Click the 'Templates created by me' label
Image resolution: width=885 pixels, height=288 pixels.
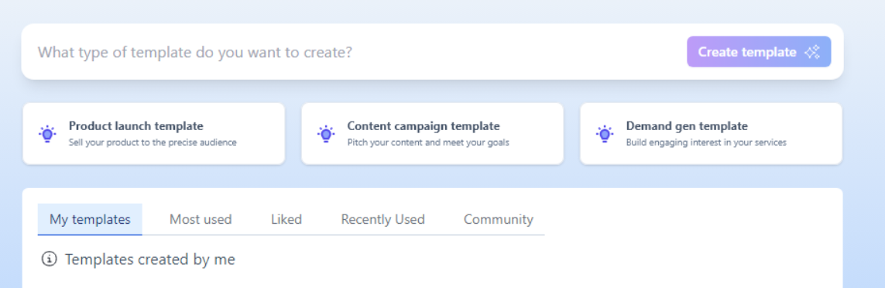click(150, 259)
